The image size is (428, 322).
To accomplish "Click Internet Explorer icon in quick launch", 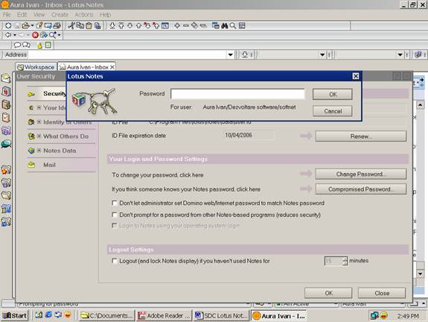I will (x=49, y=315).
